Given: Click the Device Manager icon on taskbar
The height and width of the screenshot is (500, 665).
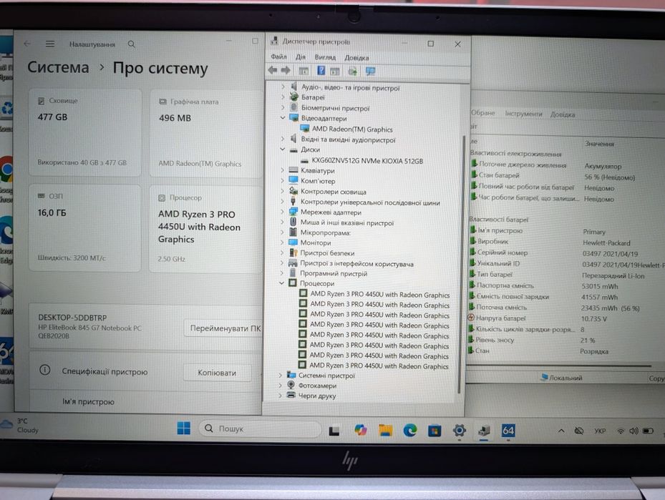Looking at the screenshot, I should pyautogui.click(x=484, y=431).
